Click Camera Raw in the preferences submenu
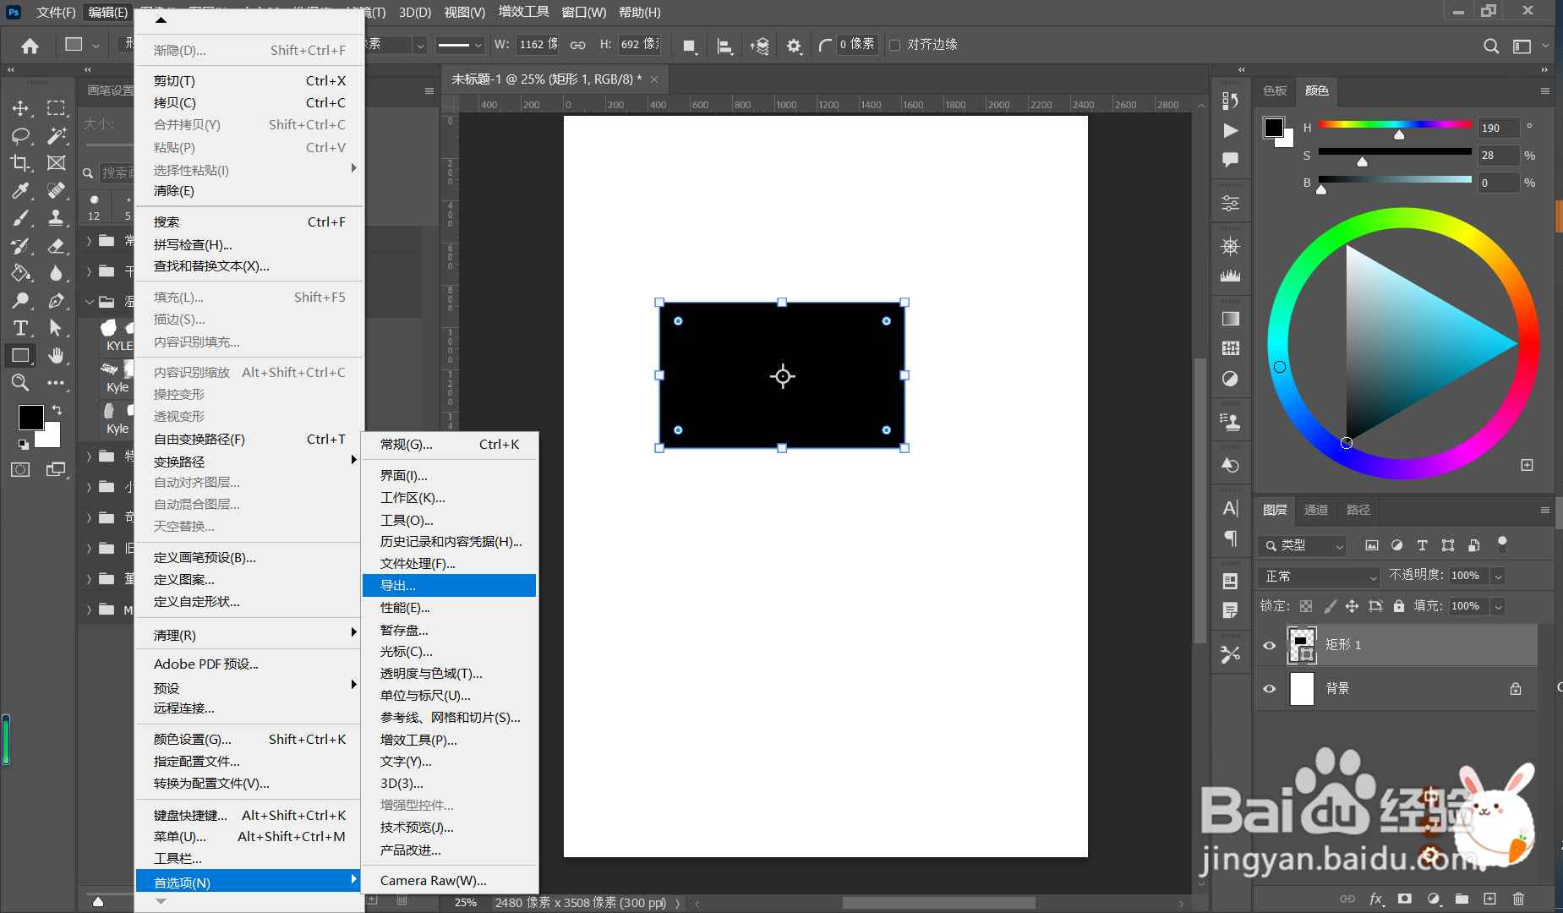 pyautogui.click(x=433, y=880)
